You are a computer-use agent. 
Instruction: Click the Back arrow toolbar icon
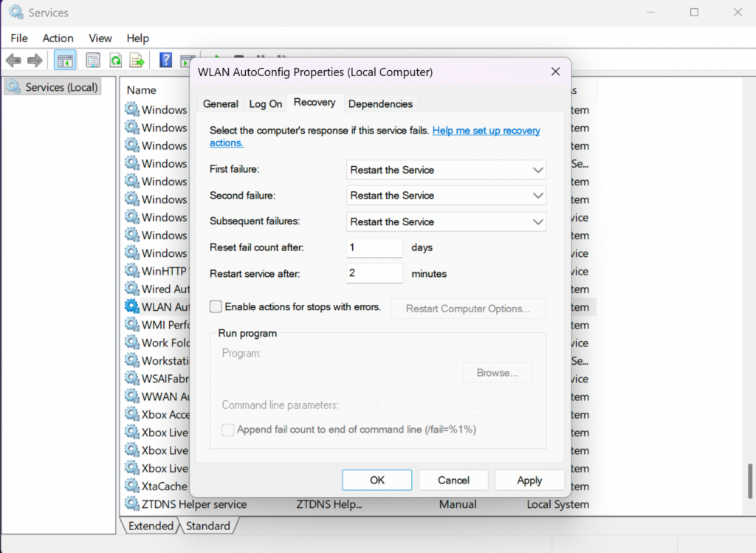point(13,61)
